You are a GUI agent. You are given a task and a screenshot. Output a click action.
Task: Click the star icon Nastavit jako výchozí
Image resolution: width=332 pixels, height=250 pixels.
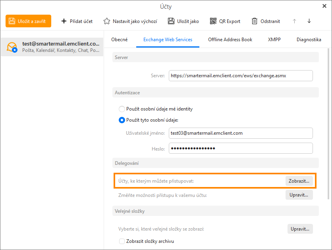106,21
